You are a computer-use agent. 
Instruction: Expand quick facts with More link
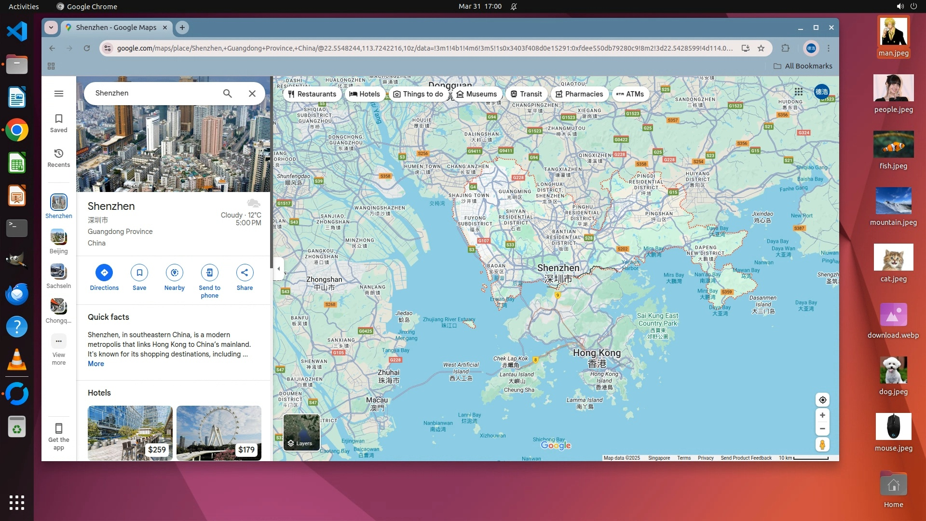coord(95,364)
